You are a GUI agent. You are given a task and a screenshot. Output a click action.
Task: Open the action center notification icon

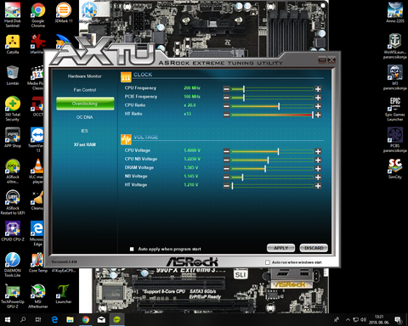click(398, 320)
